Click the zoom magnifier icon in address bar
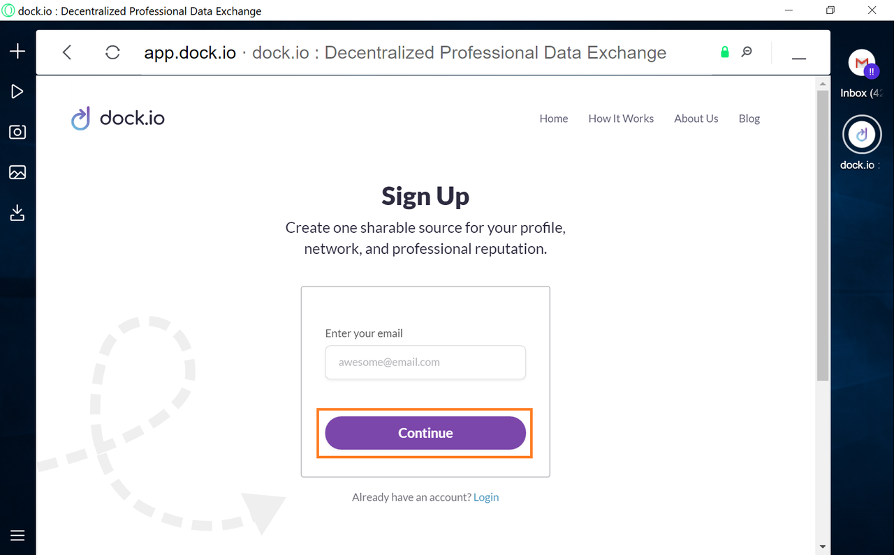894x555 pixels. [747, 52]
